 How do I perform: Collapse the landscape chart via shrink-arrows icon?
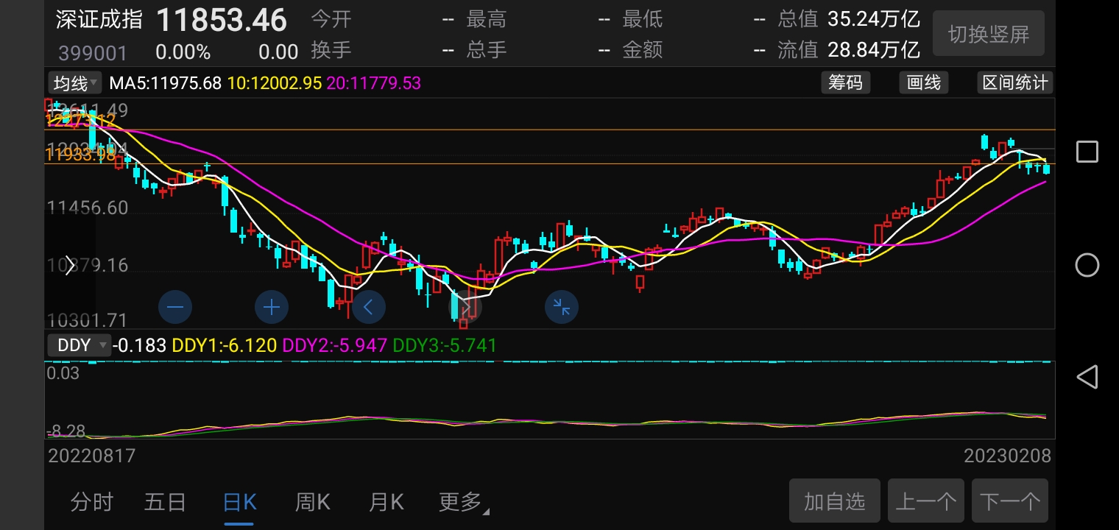562,307
